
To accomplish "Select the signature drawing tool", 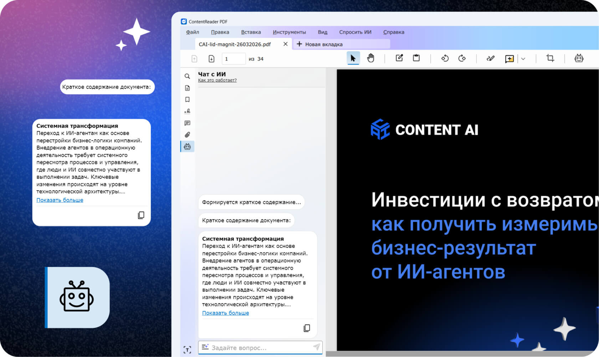I will 491,58.
